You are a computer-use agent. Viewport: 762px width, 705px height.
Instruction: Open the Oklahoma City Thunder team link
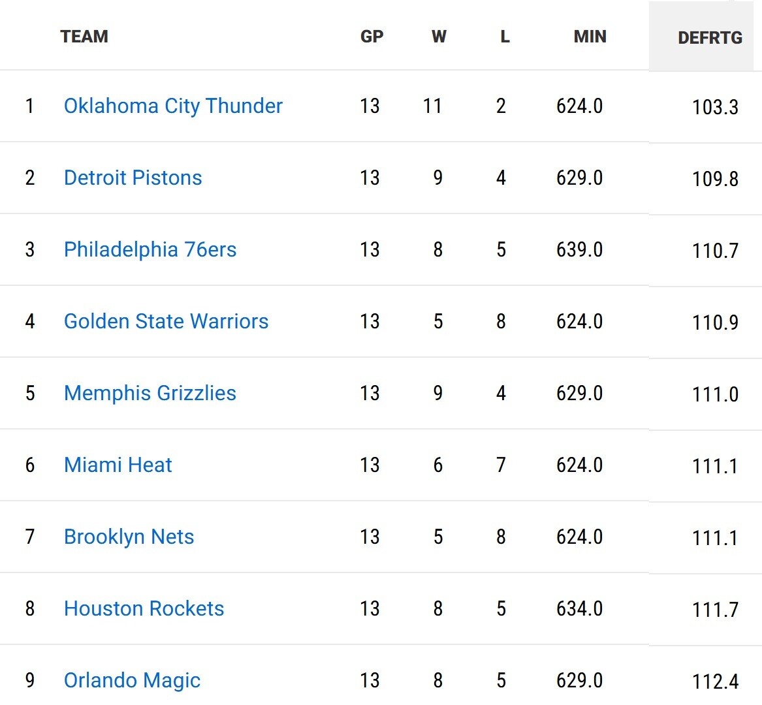(173, 106)
